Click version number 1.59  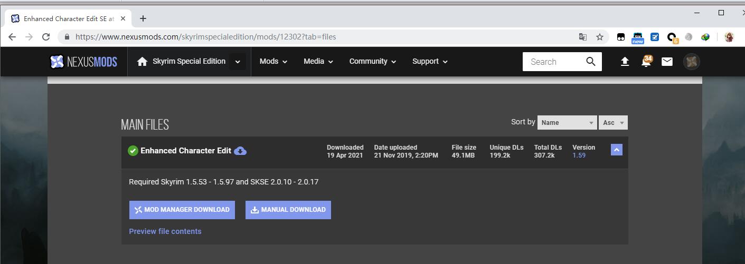(579, 155)
